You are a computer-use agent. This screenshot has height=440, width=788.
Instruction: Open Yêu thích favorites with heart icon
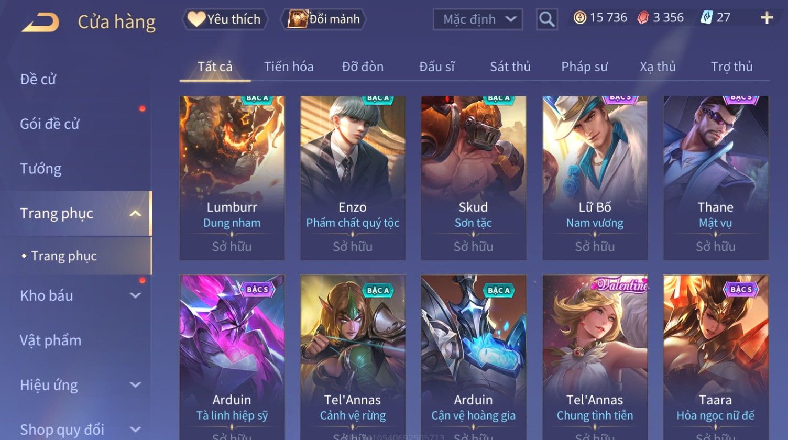225,19
